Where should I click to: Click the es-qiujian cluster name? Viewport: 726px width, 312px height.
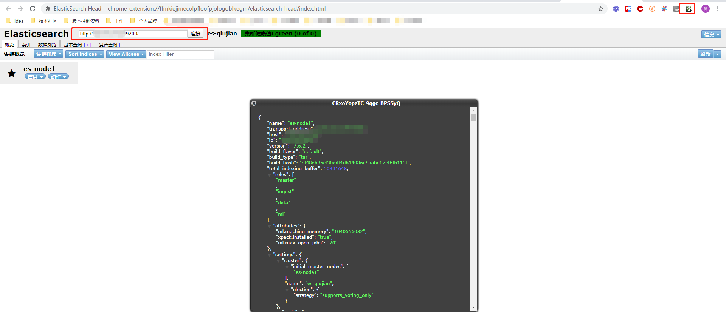(x=222, y=34)
